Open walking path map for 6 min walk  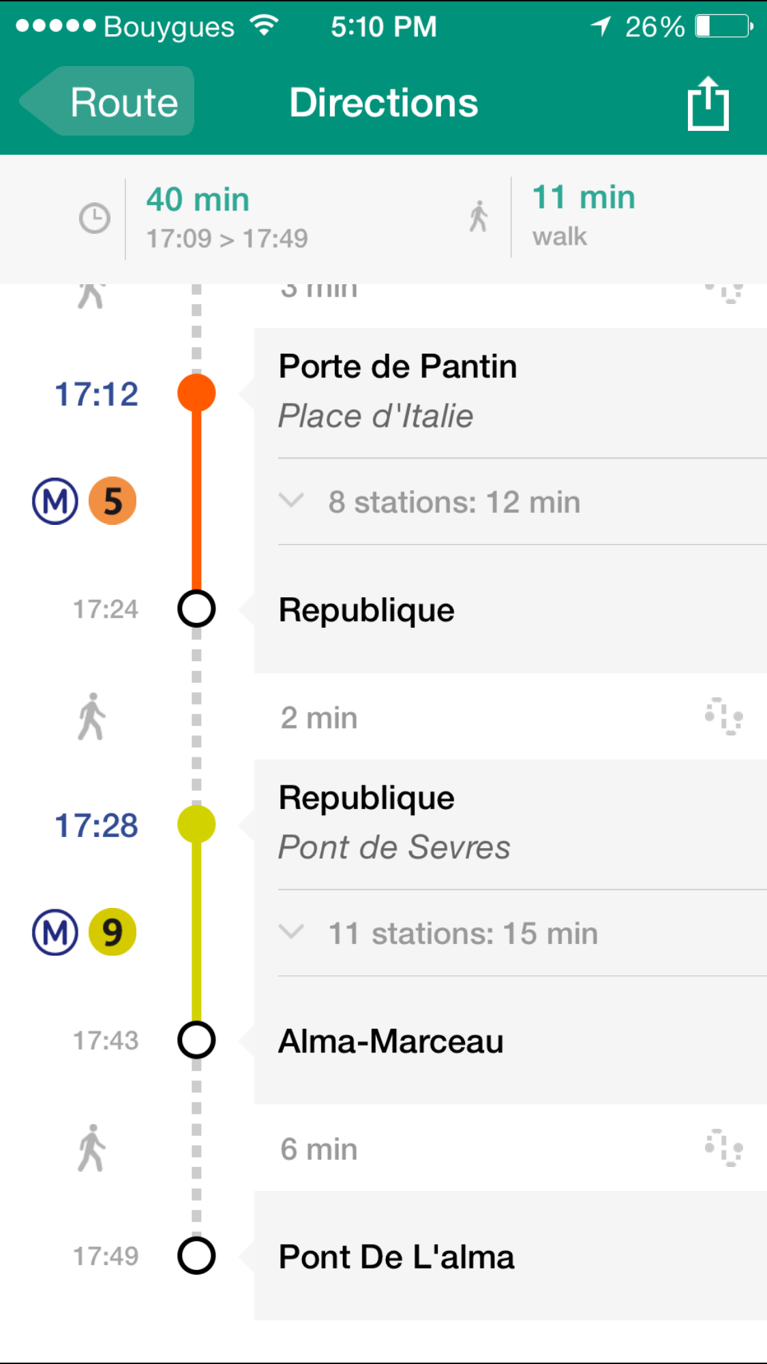[x=723, y=1149]
